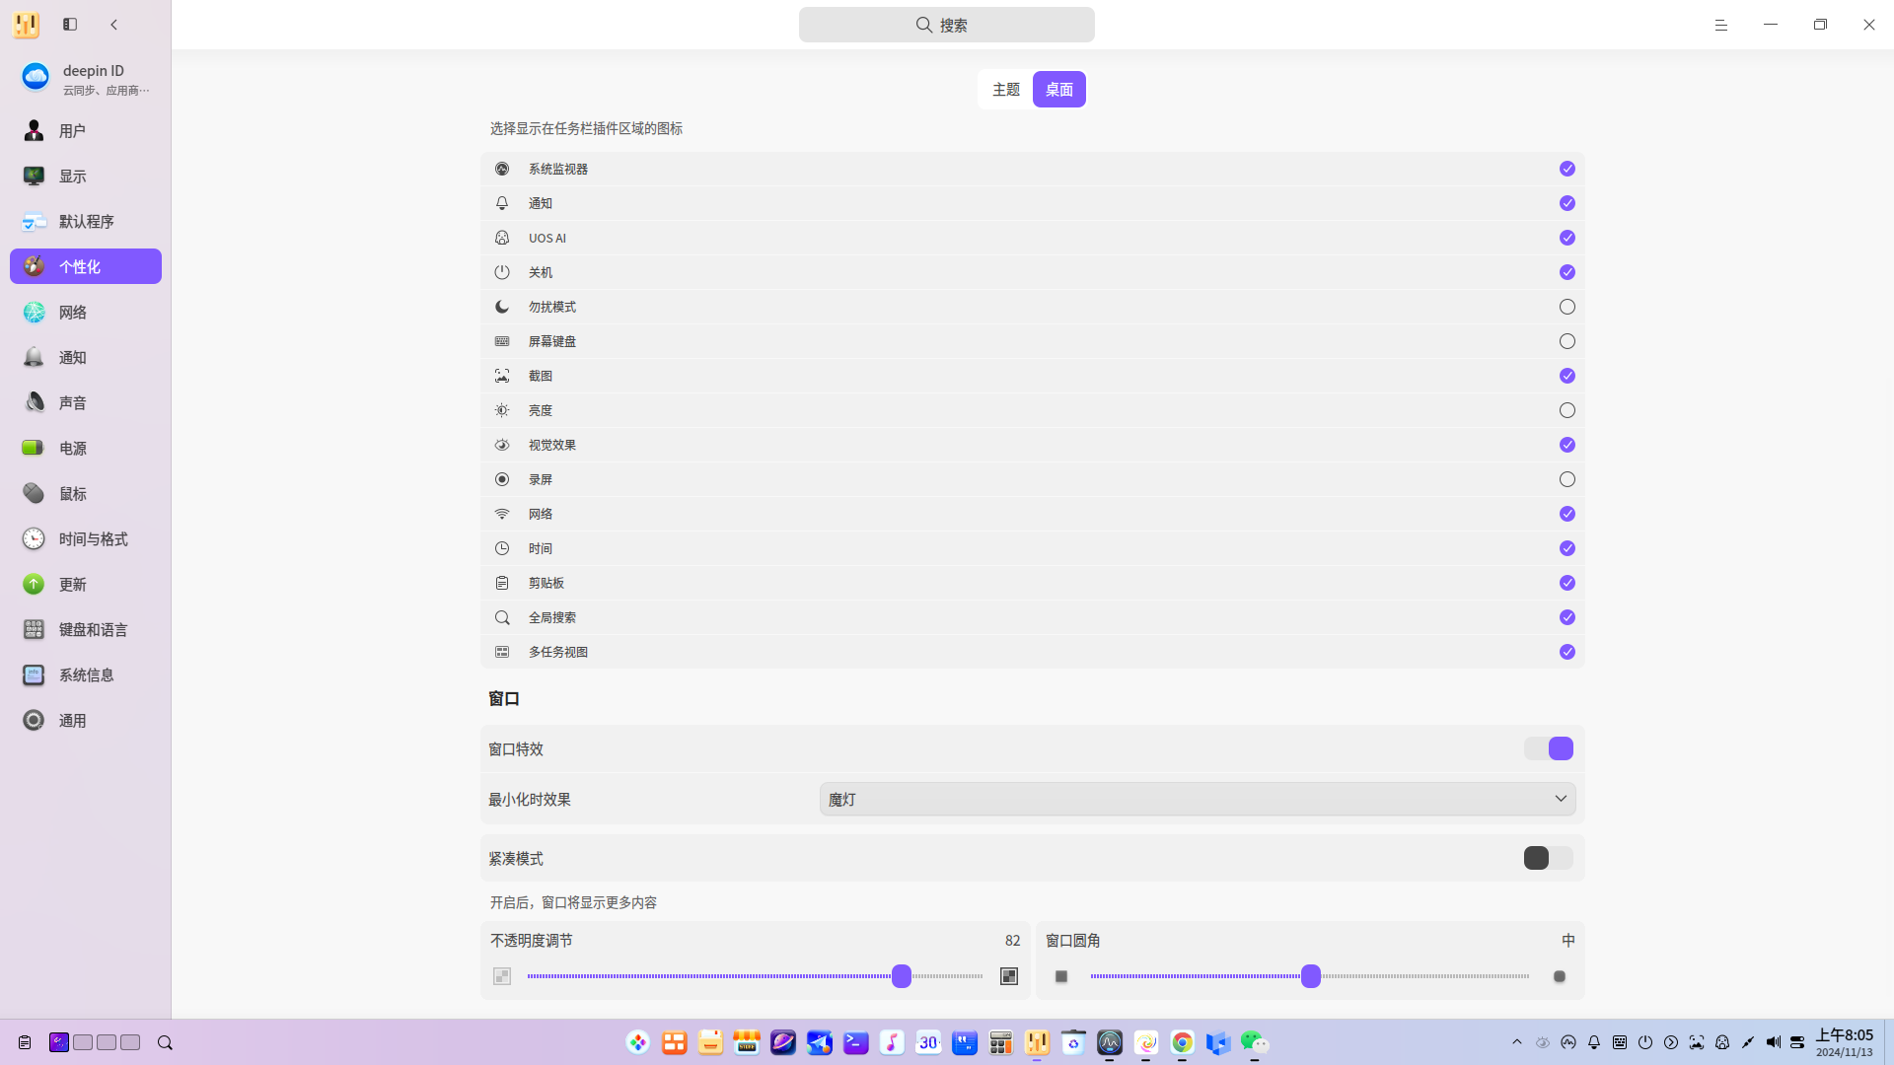Go to 默认程序 default programs
Image resolution: width=1894 pixels, height=1065 pixels.
(86, 221)
